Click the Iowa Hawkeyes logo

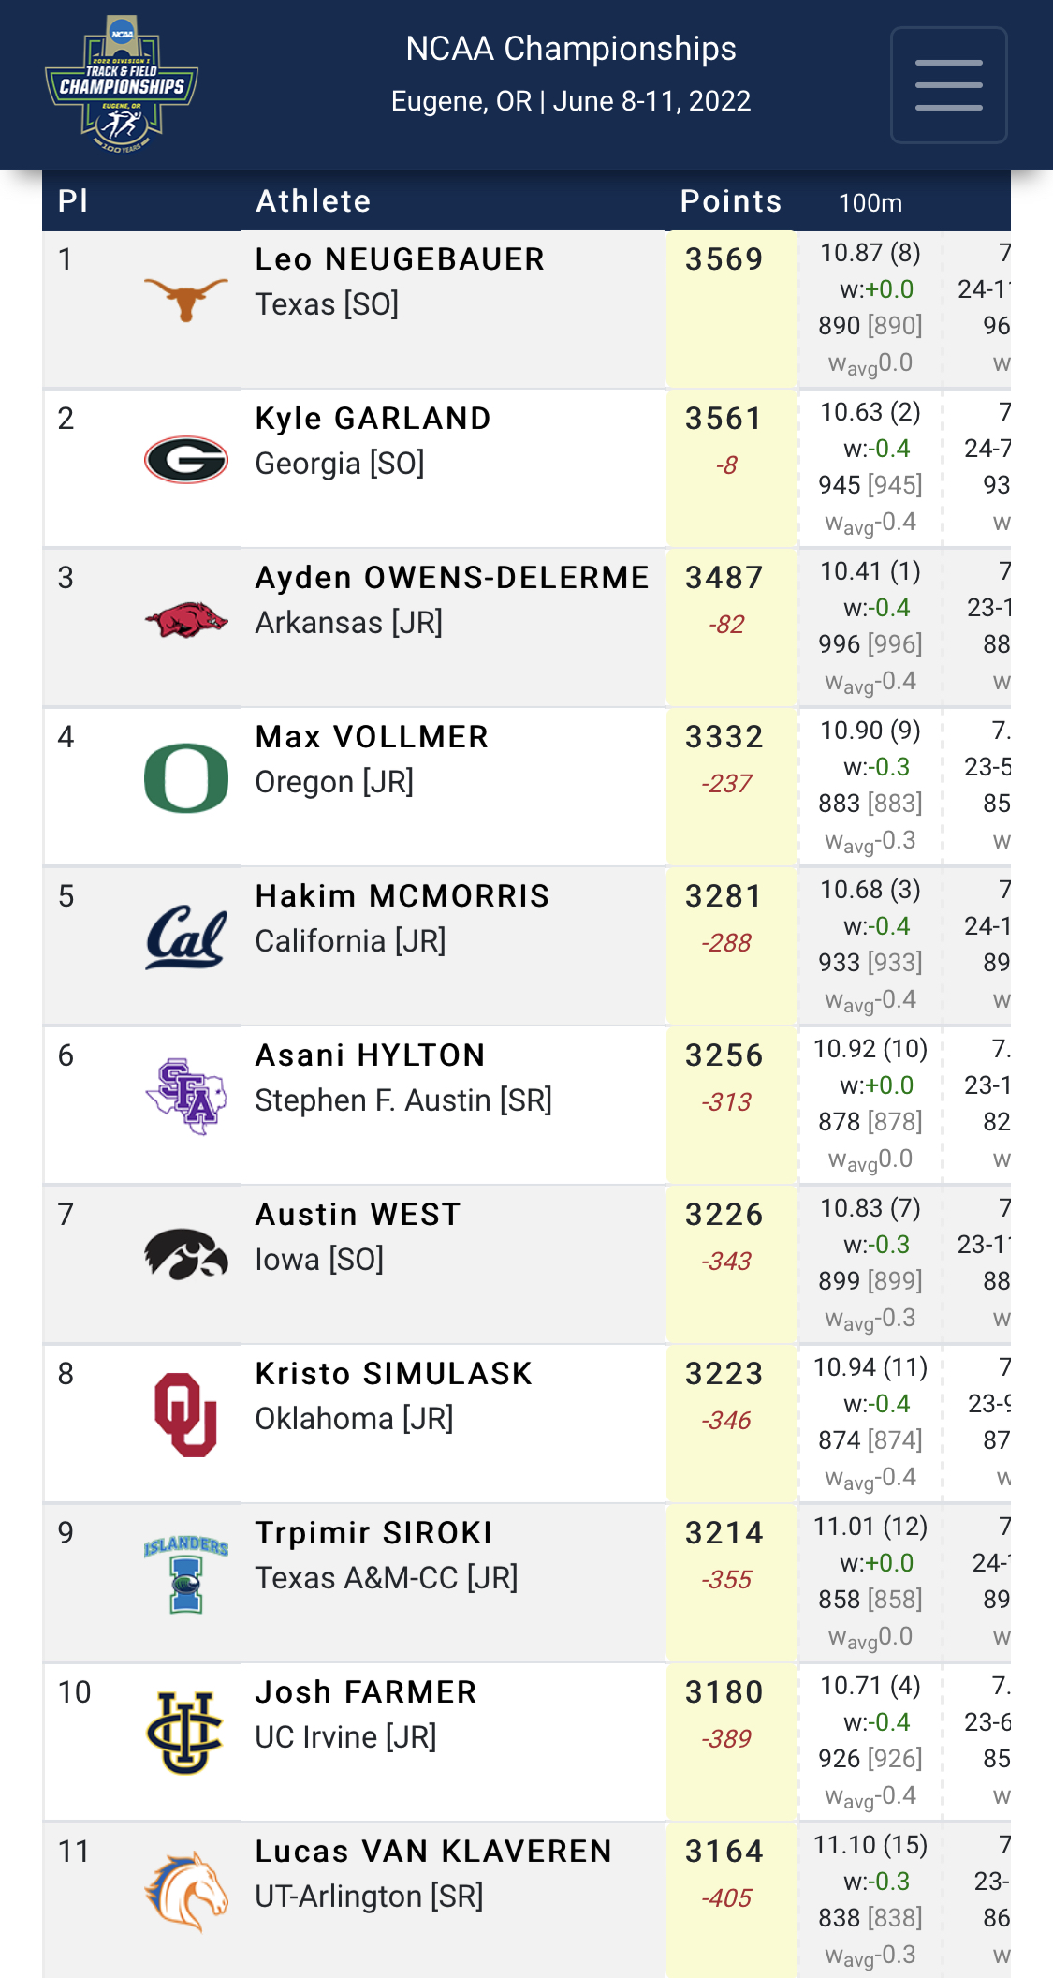click(x=186, y=1254)
